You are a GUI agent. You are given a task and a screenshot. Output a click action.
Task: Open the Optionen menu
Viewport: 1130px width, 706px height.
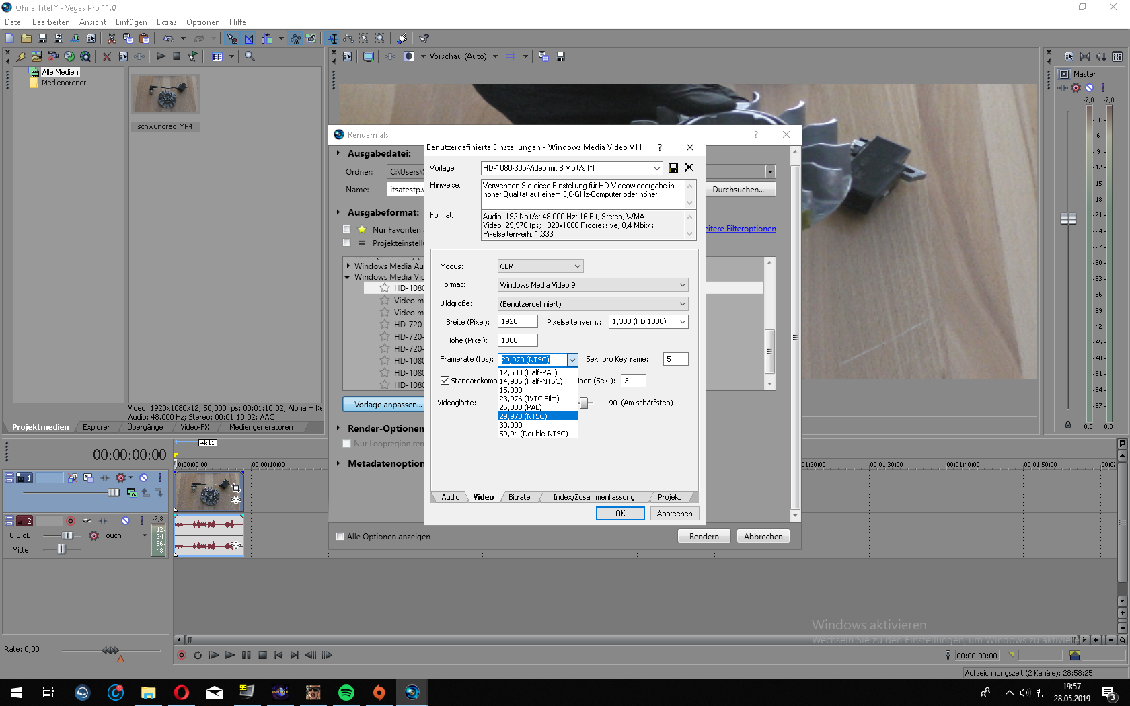[203, 22]
